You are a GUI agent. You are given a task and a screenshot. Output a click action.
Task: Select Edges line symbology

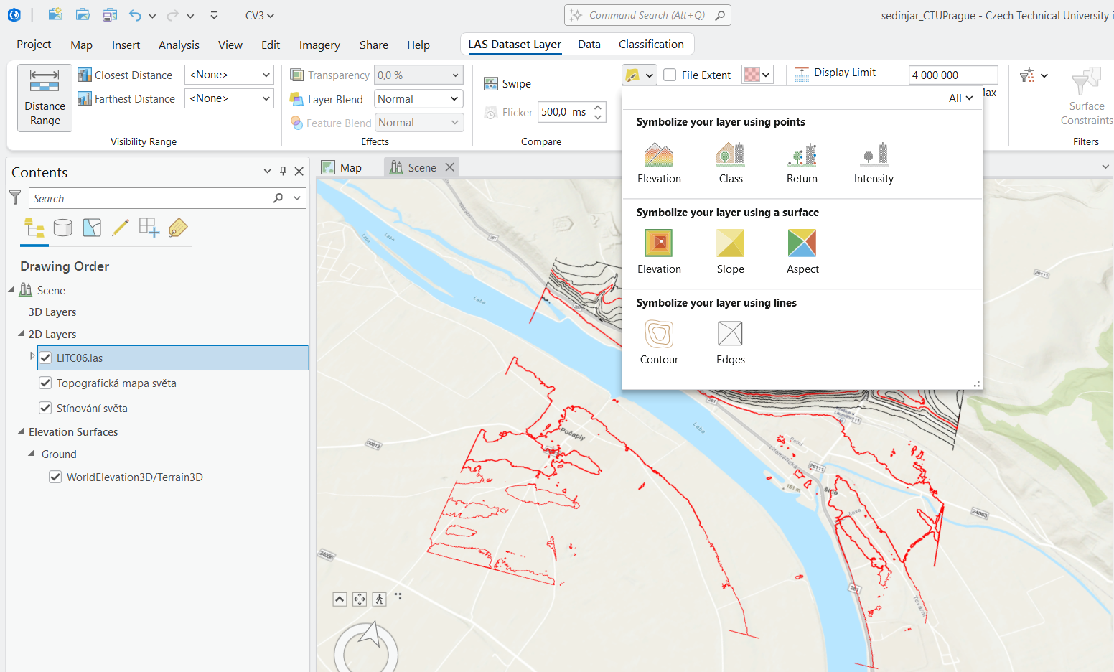(730, 334)
